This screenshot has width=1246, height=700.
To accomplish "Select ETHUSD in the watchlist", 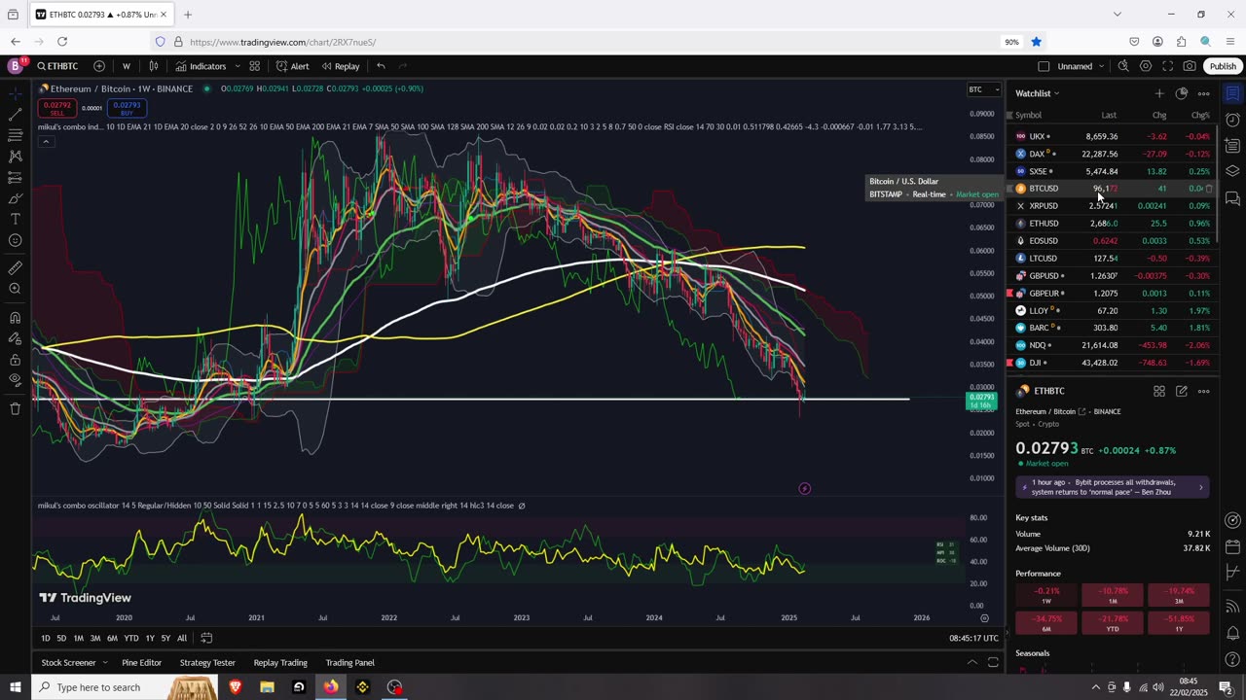I will [1112, 224].
